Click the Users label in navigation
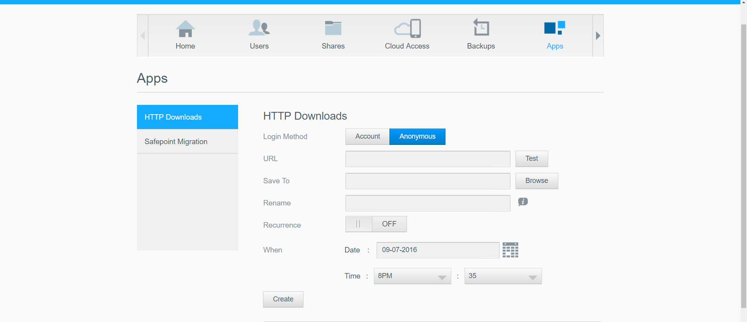Viewport: 747px width, 322px height. coord(259,46)
